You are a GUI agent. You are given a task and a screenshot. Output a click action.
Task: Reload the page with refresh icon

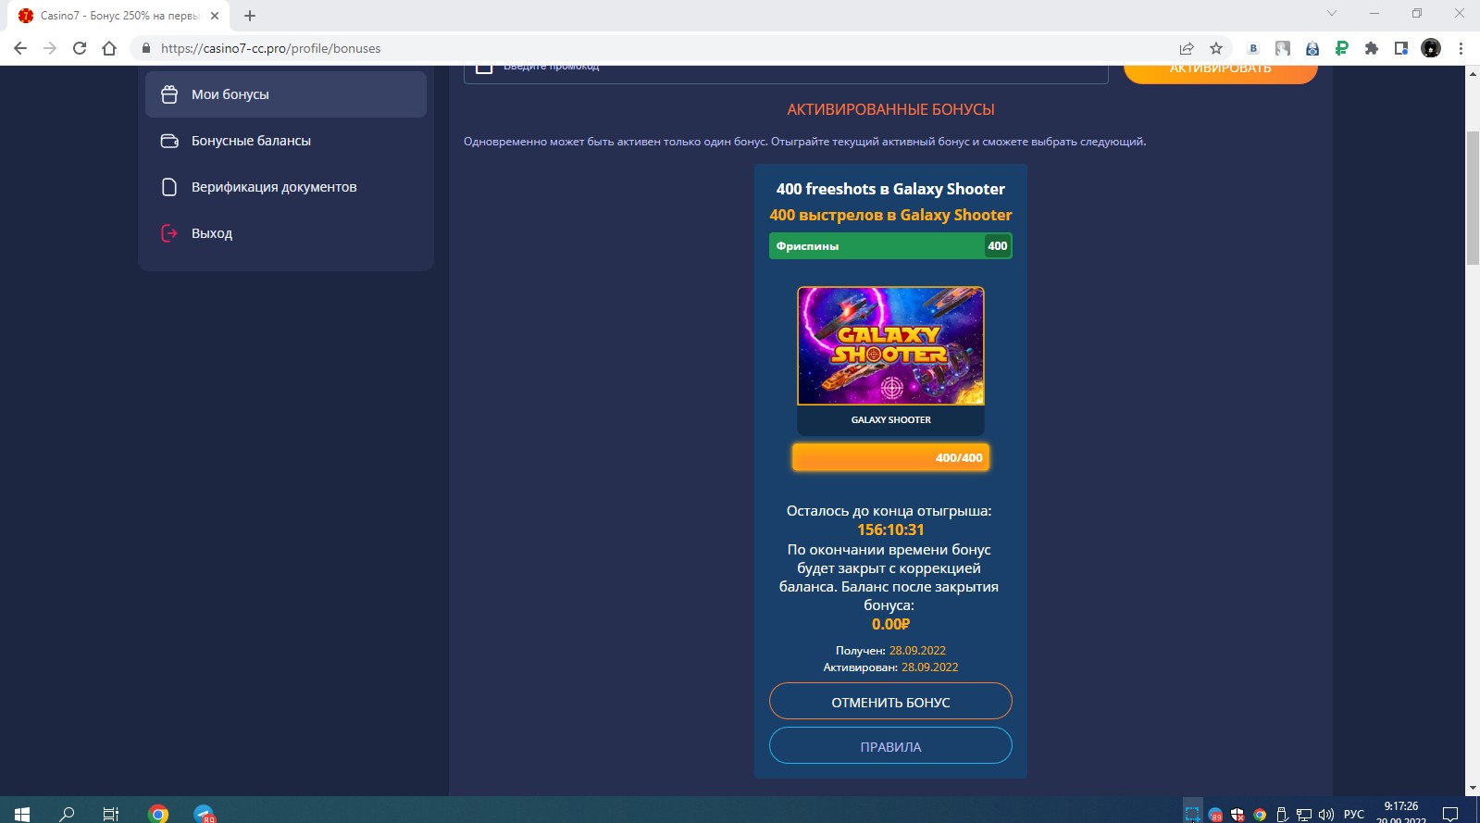click(x=80, y=48)
